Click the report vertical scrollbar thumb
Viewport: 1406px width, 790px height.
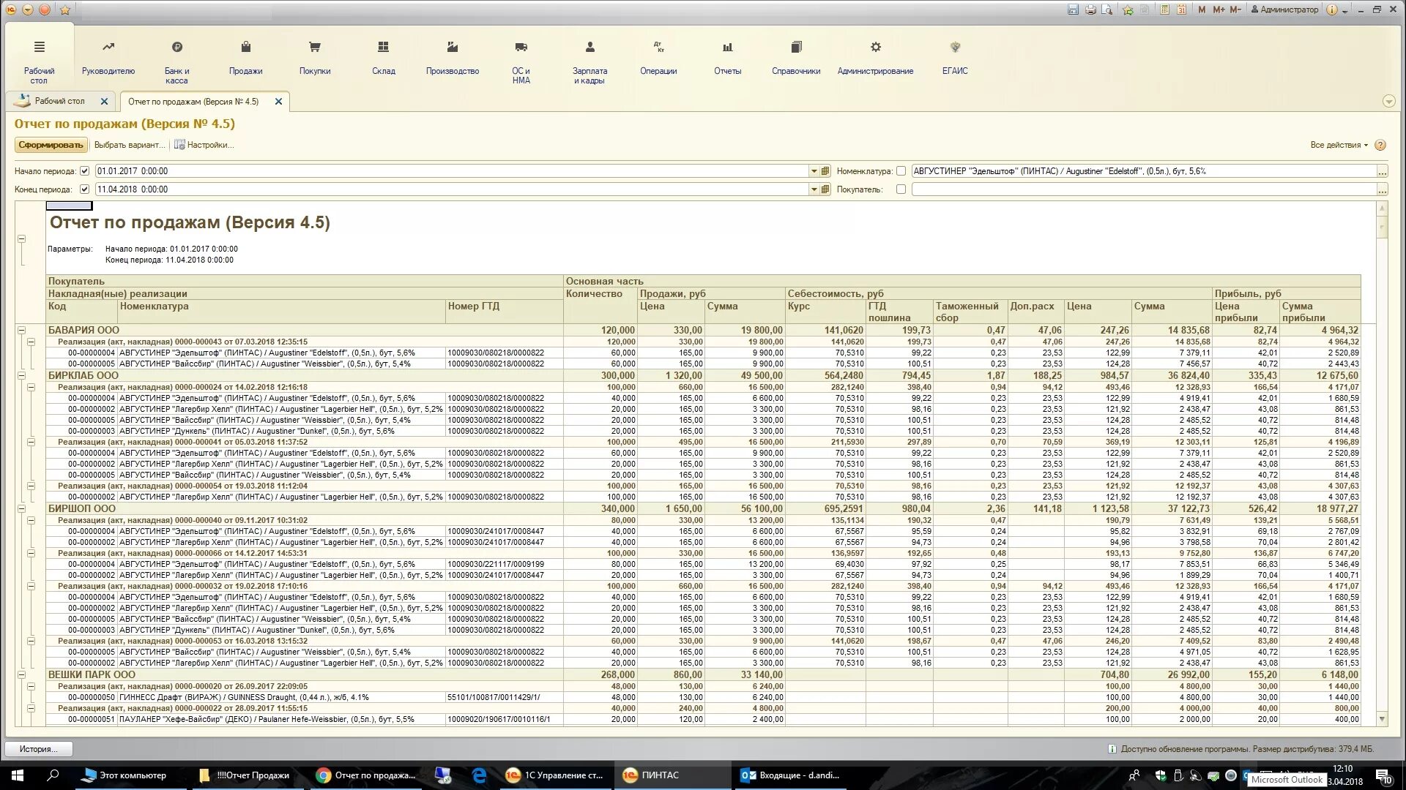1382,227
